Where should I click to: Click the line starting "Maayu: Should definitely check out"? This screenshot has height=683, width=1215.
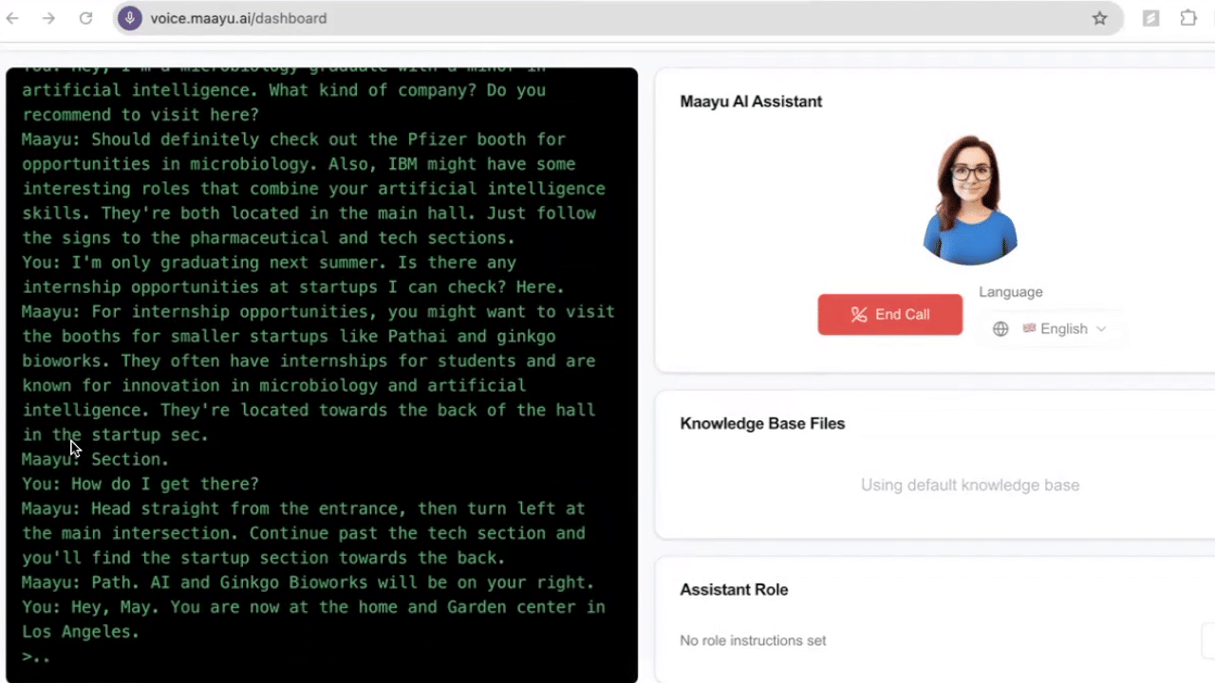tap(293, 139)
